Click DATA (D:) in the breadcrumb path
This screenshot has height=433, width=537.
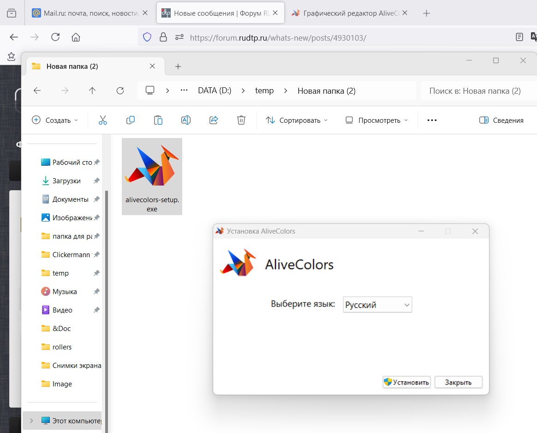coord(215,91)
